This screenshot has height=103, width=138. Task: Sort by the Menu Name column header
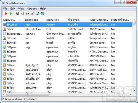[13, 20]
